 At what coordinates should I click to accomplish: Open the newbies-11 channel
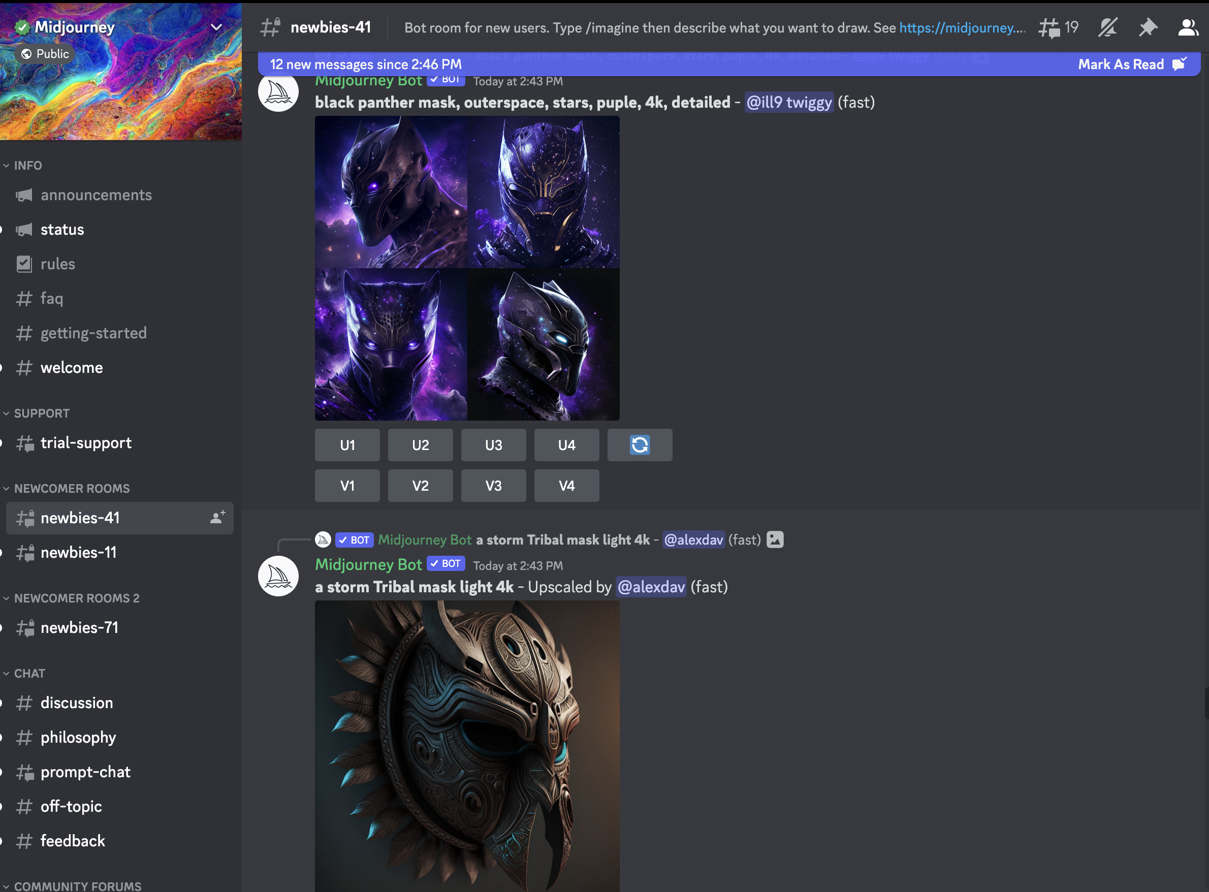coord(120,552)
